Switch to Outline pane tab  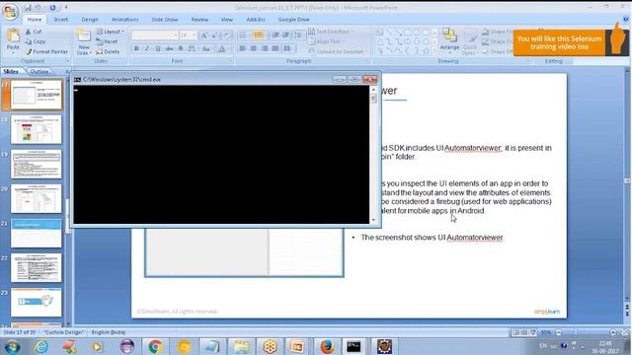[39, 71]
